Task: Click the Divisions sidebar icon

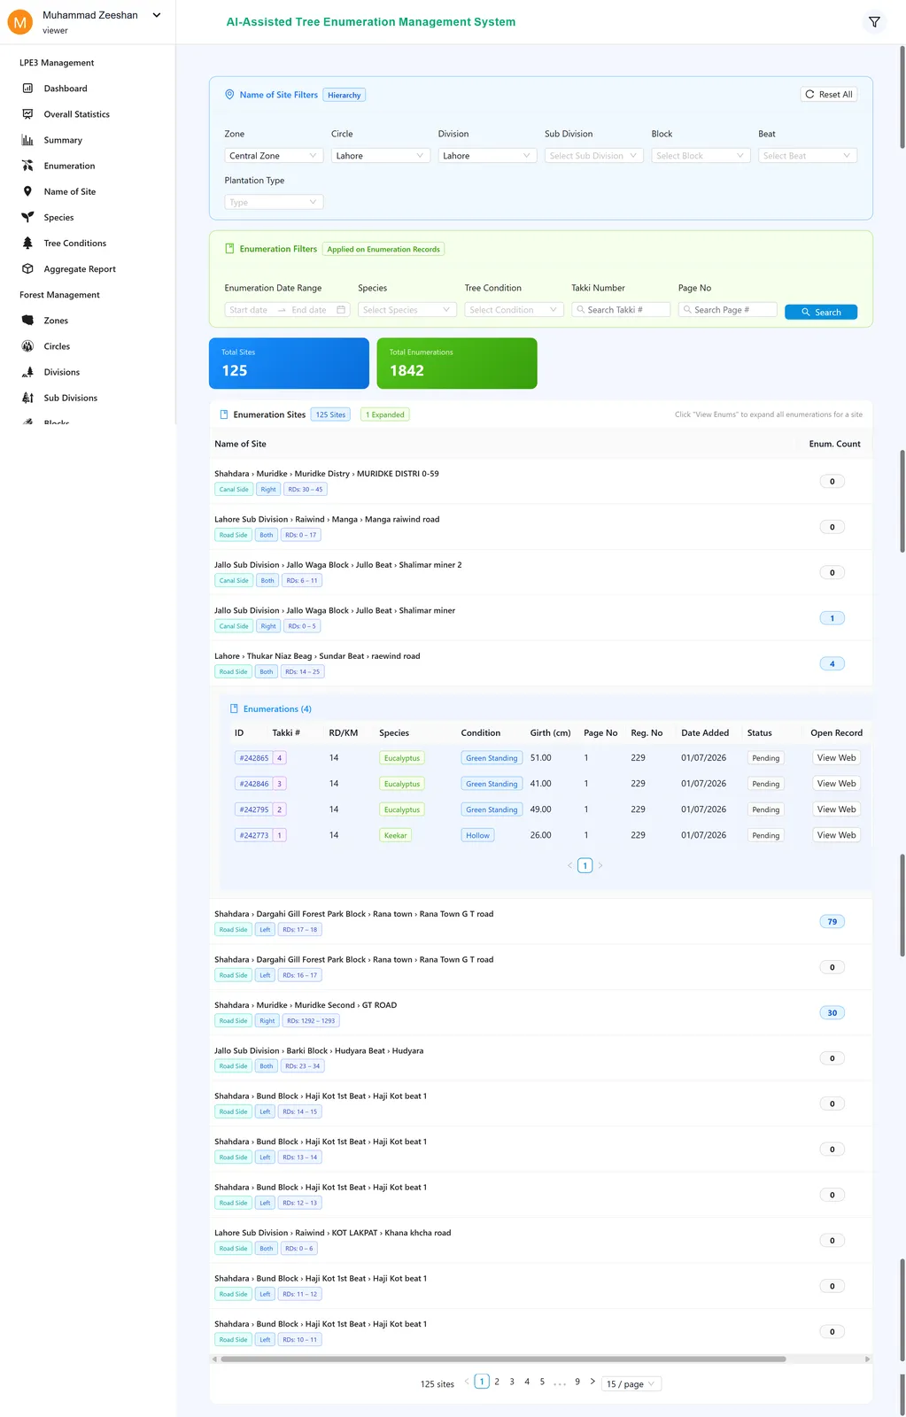Action: 27,372
